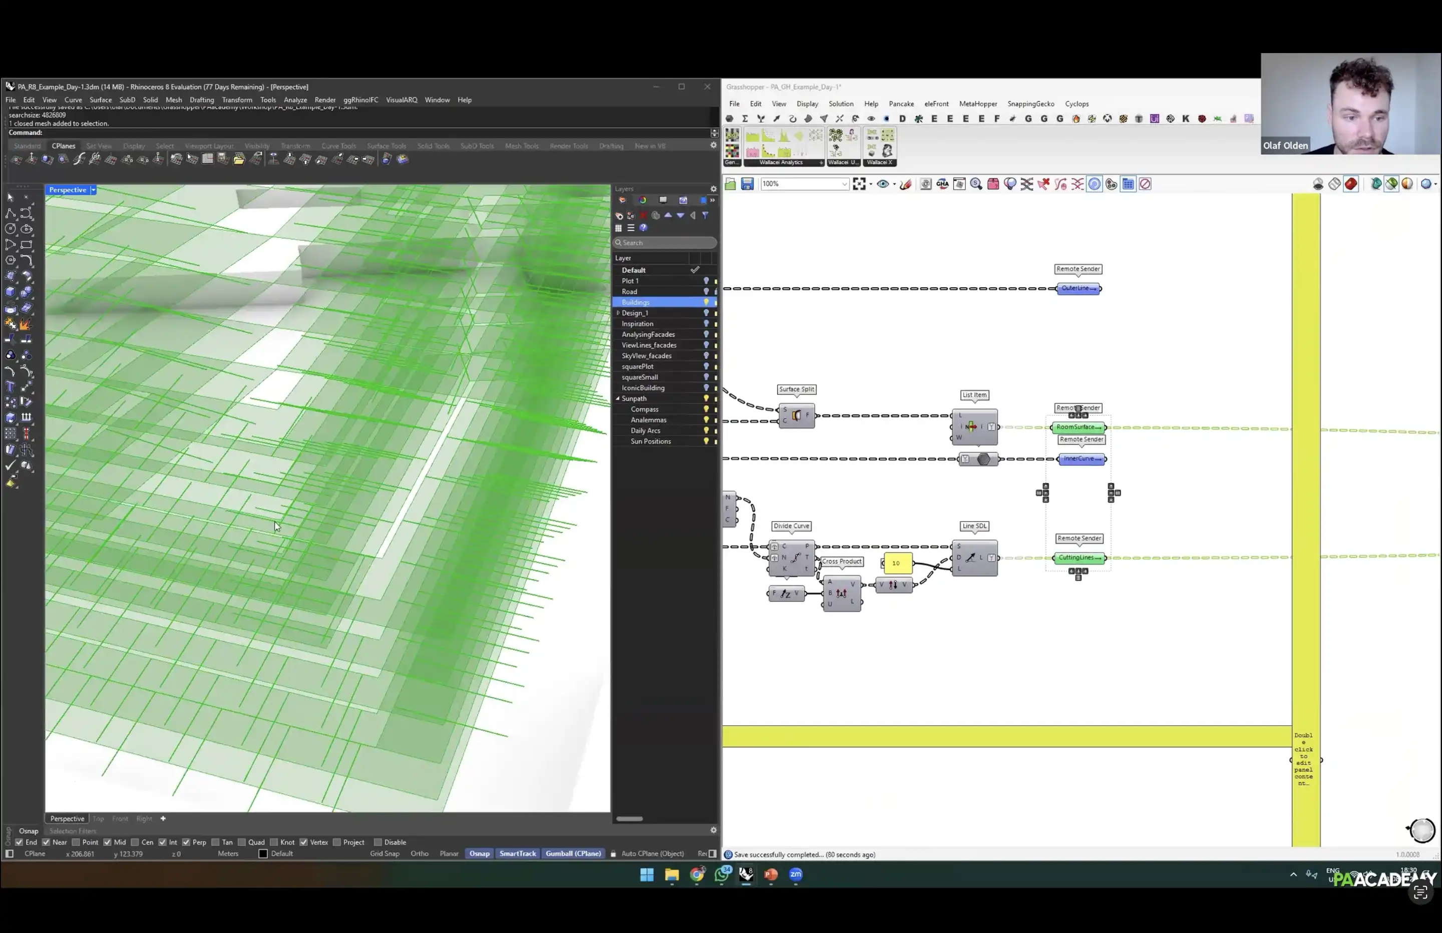This screenshot has width=1442, height=933.
Task: Enable the Cen osnap checkbox
Action: click(x=135, y=843)
